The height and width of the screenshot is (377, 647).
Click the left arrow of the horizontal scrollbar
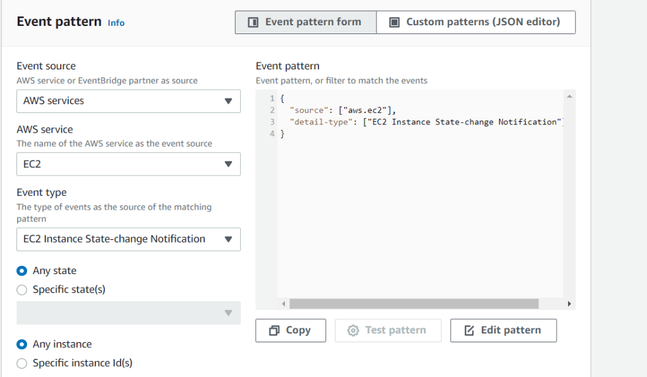284,304
